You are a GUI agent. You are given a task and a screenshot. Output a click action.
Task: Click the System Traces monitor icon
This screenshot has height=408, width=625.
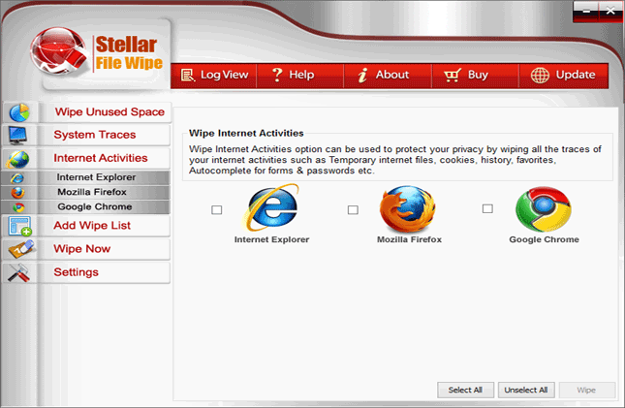pos(17,136)
